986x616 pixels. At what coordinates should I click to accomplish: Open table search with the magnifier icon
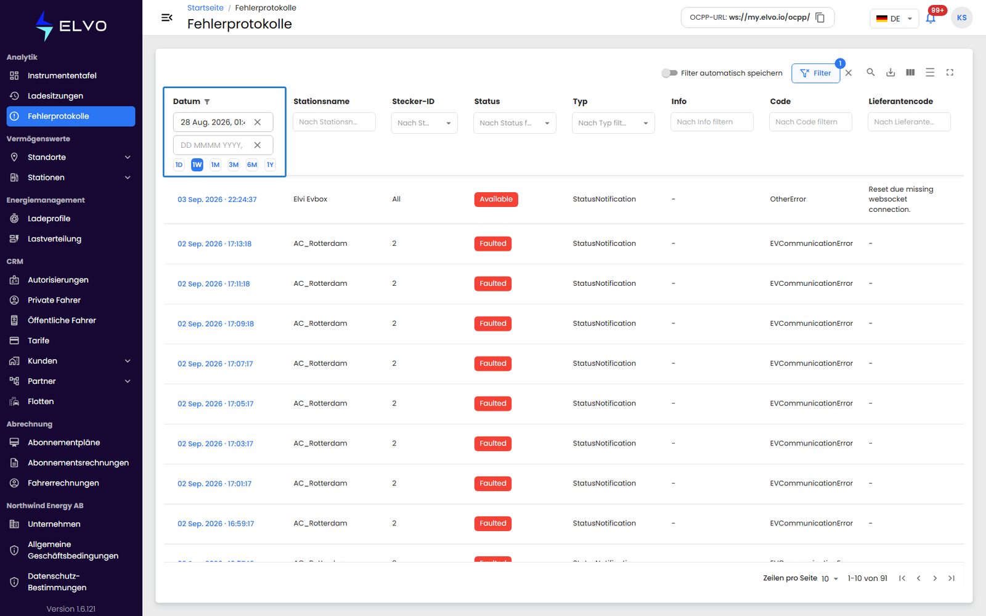871,72
